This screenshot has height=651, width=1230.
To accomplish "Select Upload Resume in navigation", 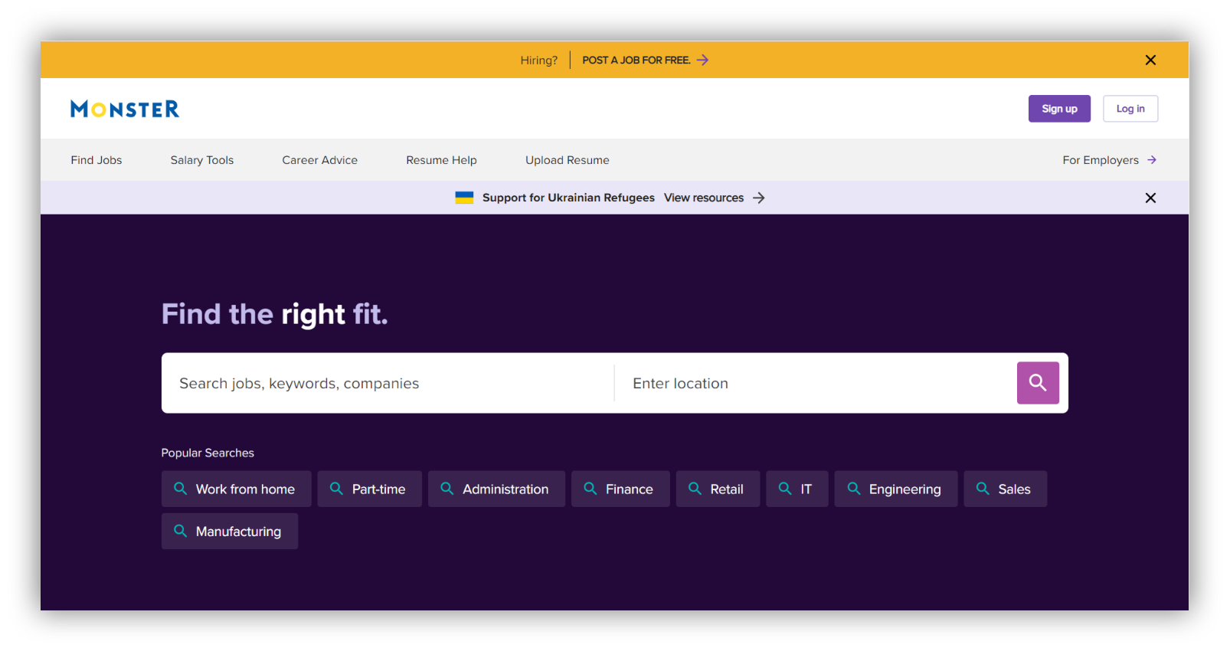I will click(x=568, y=160).
